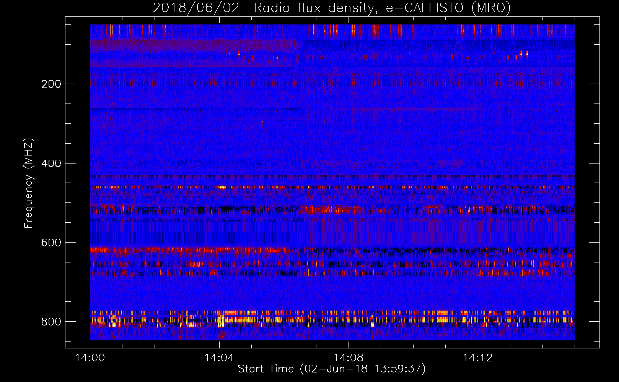
Task: Click the 'Start Time (02-Jun-18 13:59:37)' axis label
Action: pyautogui.click(x=332, y=369)
